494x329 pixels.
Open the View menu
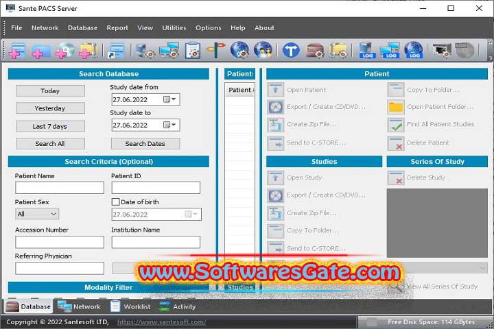click(145, 27)
